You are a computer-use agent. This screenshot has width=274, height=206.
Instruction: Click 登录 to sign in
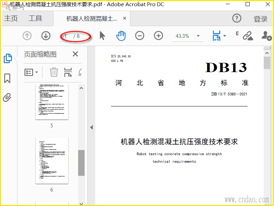tap(261, 19)
